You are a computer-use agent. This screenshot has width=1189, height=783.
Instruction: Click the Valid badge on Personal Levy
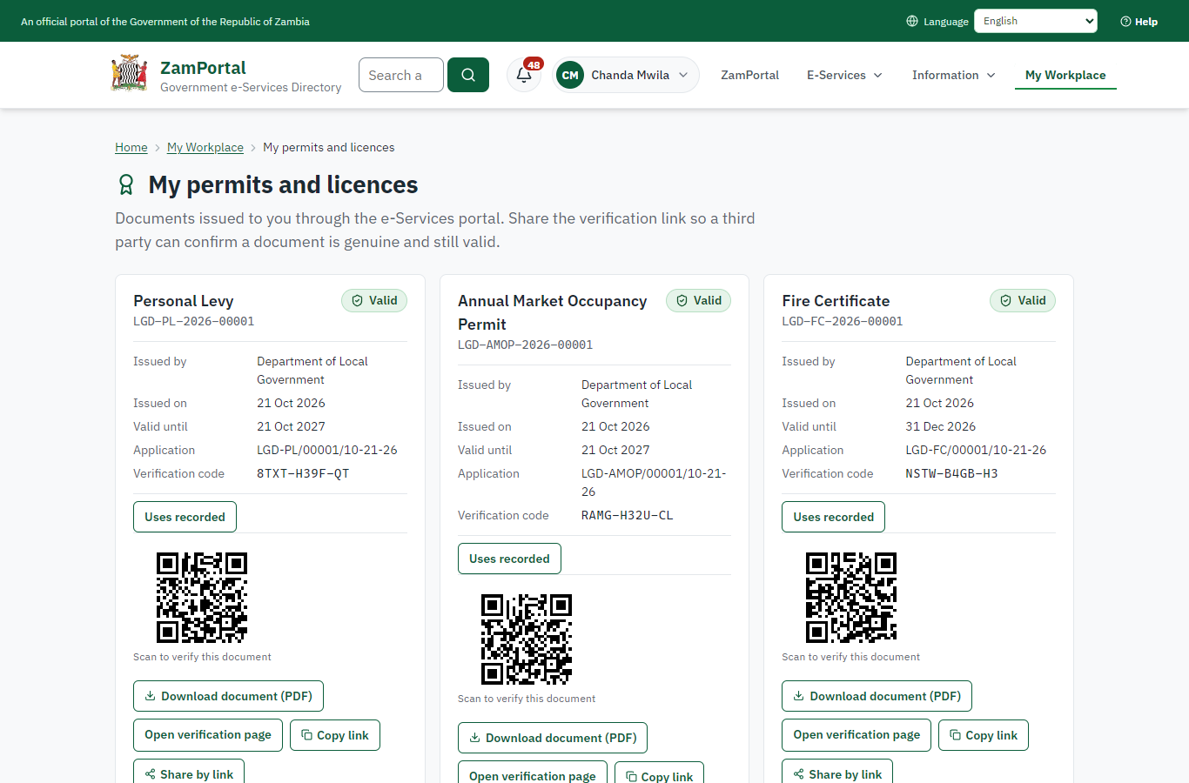pyautogui.click(x=374, y=300)
